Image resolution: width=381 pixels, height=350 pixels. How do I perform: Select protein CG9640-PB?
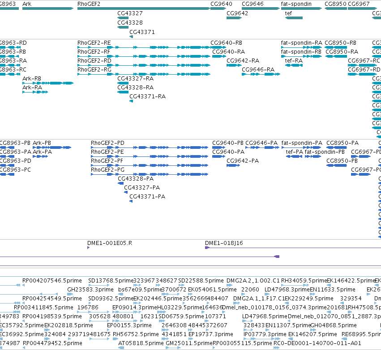[218, 148]
